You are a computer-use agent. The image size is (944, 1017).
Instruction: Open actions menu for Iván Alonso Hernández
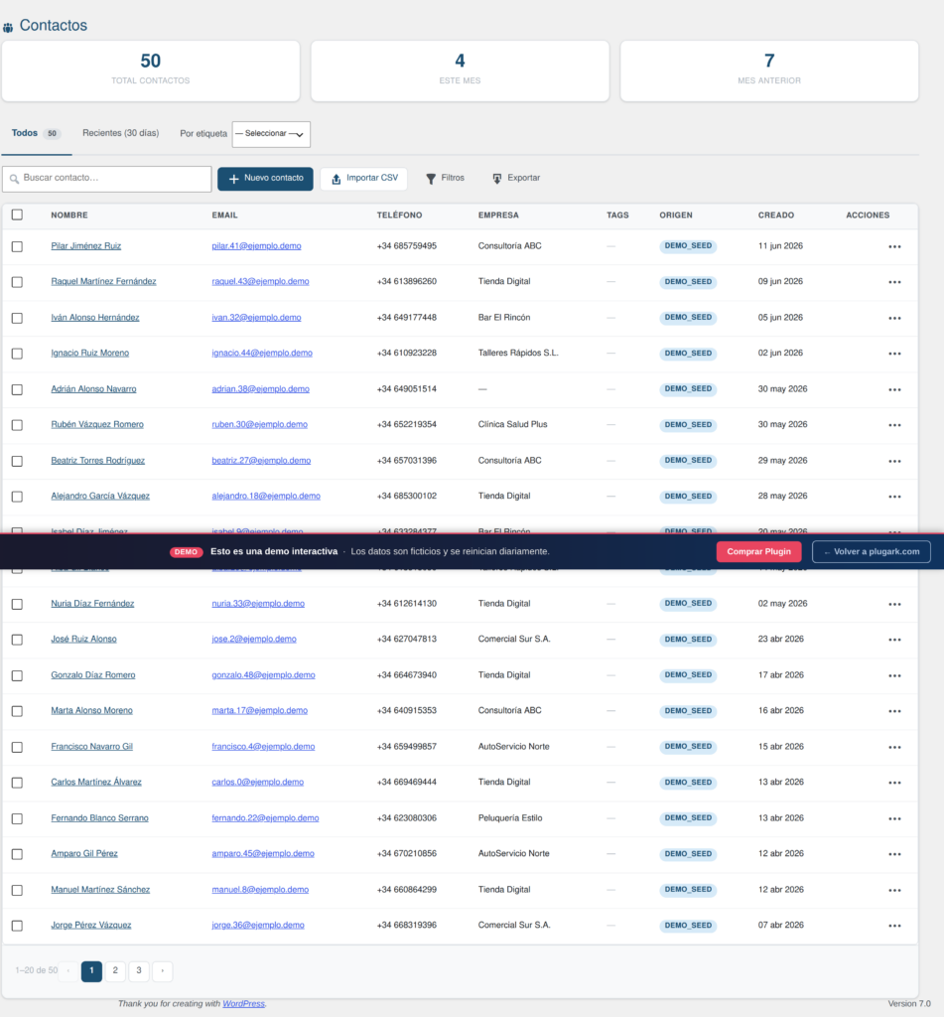point(894,318)
